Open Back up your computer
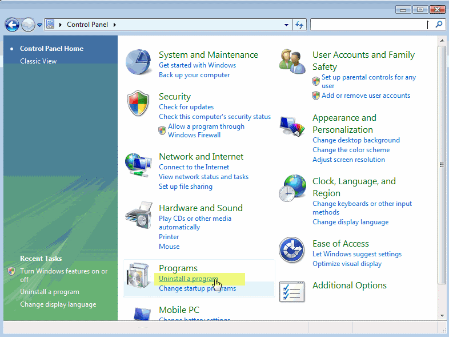 click(194, 75)
